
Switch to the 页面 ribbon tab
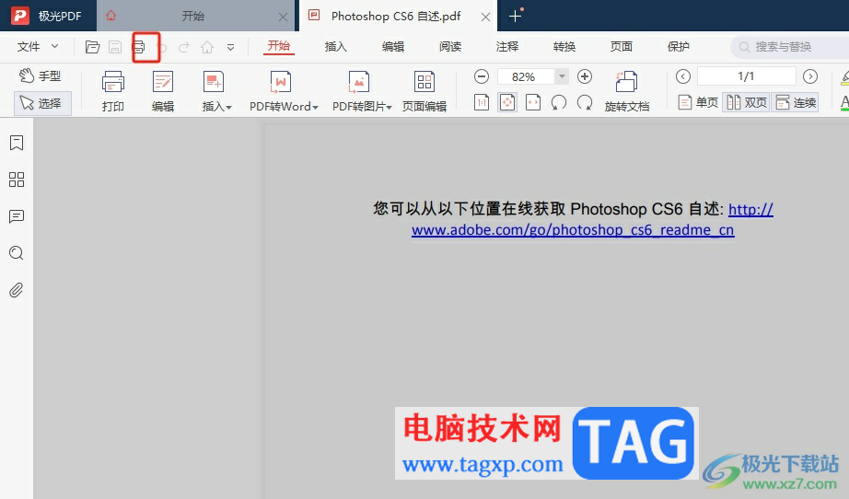coord(622,47)
